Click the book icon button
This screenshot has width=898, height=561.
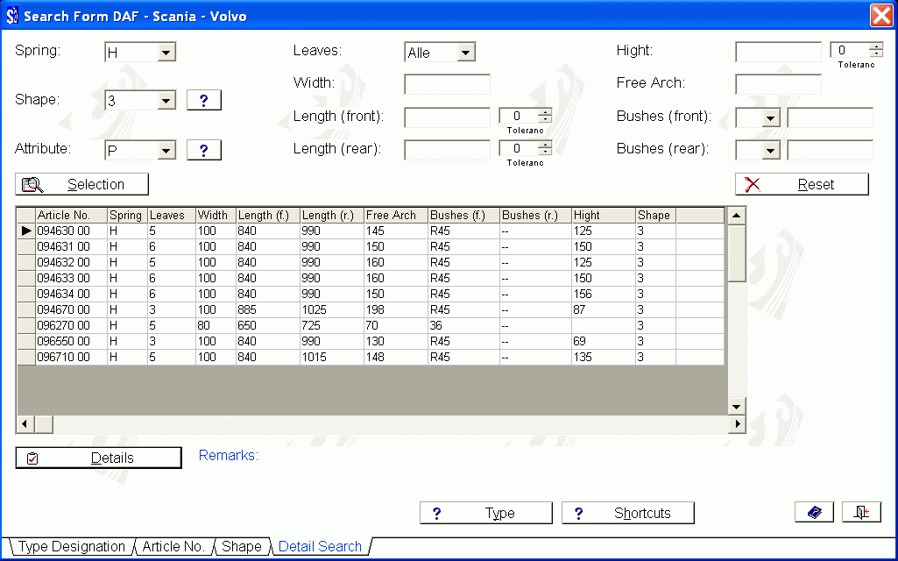(814, 512)
